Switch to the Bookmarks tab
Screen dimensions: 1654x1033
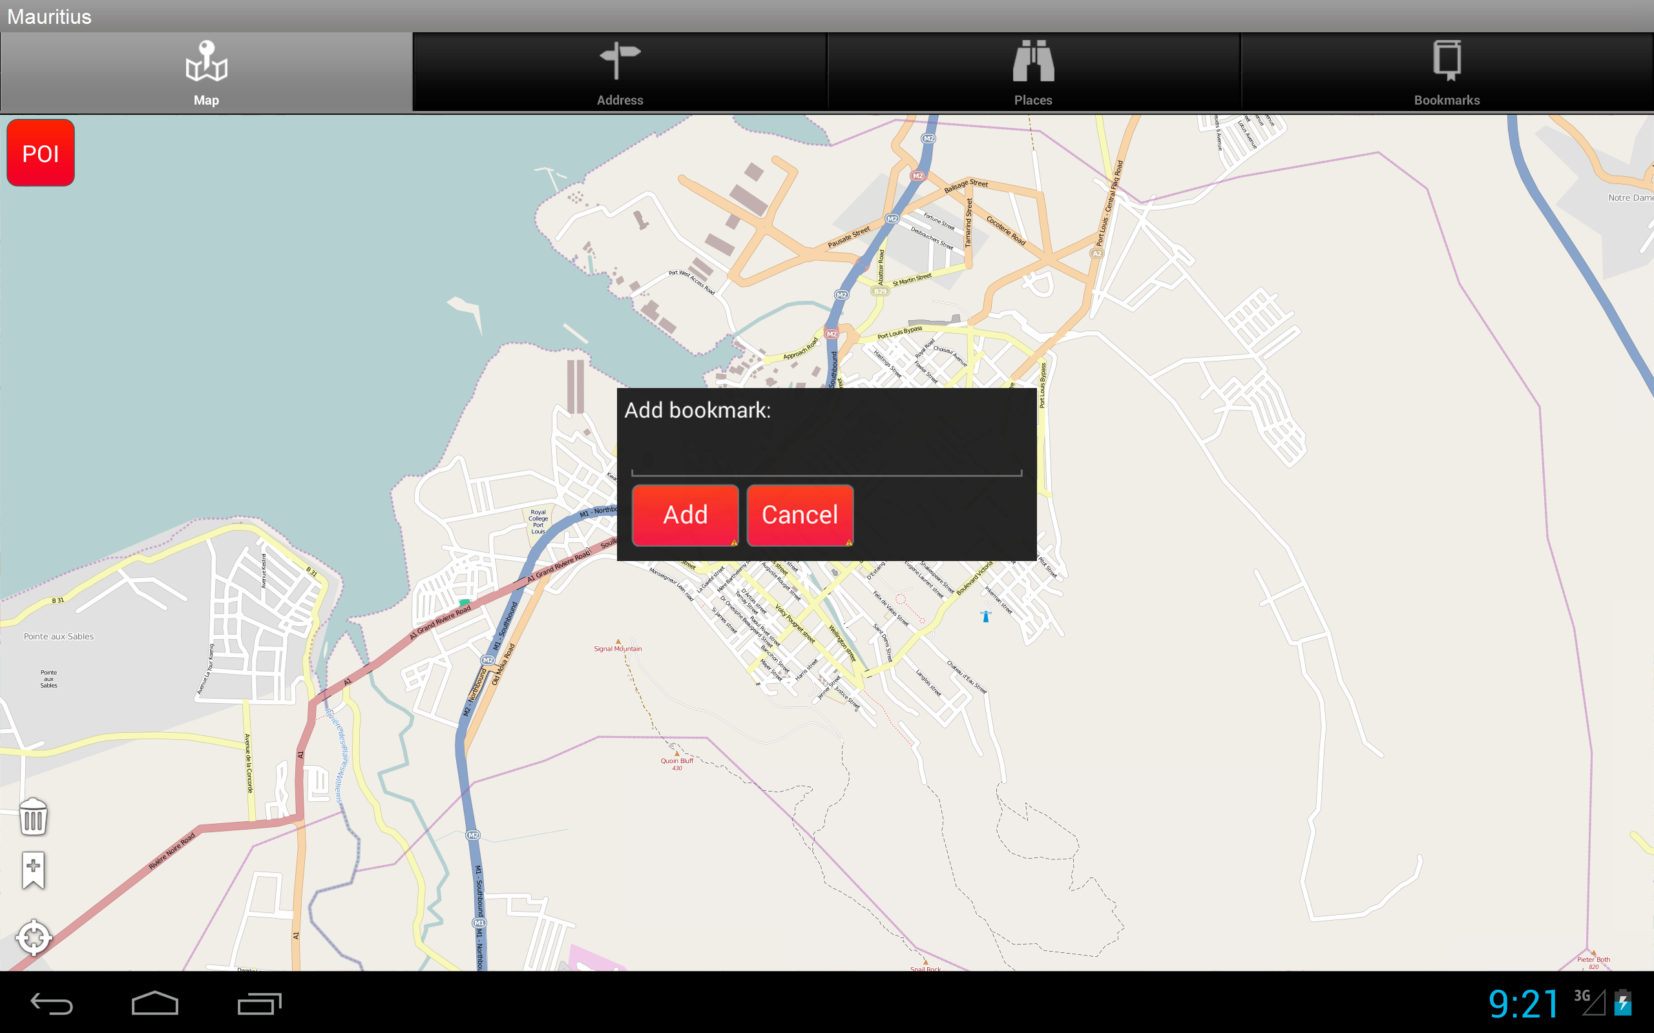click(x=1448, y=73)
